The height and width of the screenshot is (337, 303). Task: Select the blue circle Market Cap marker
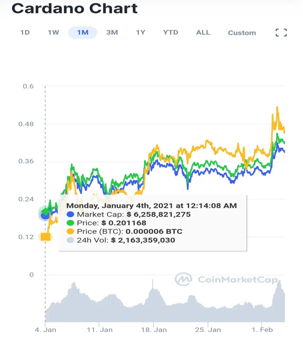[x=45, y=216]
